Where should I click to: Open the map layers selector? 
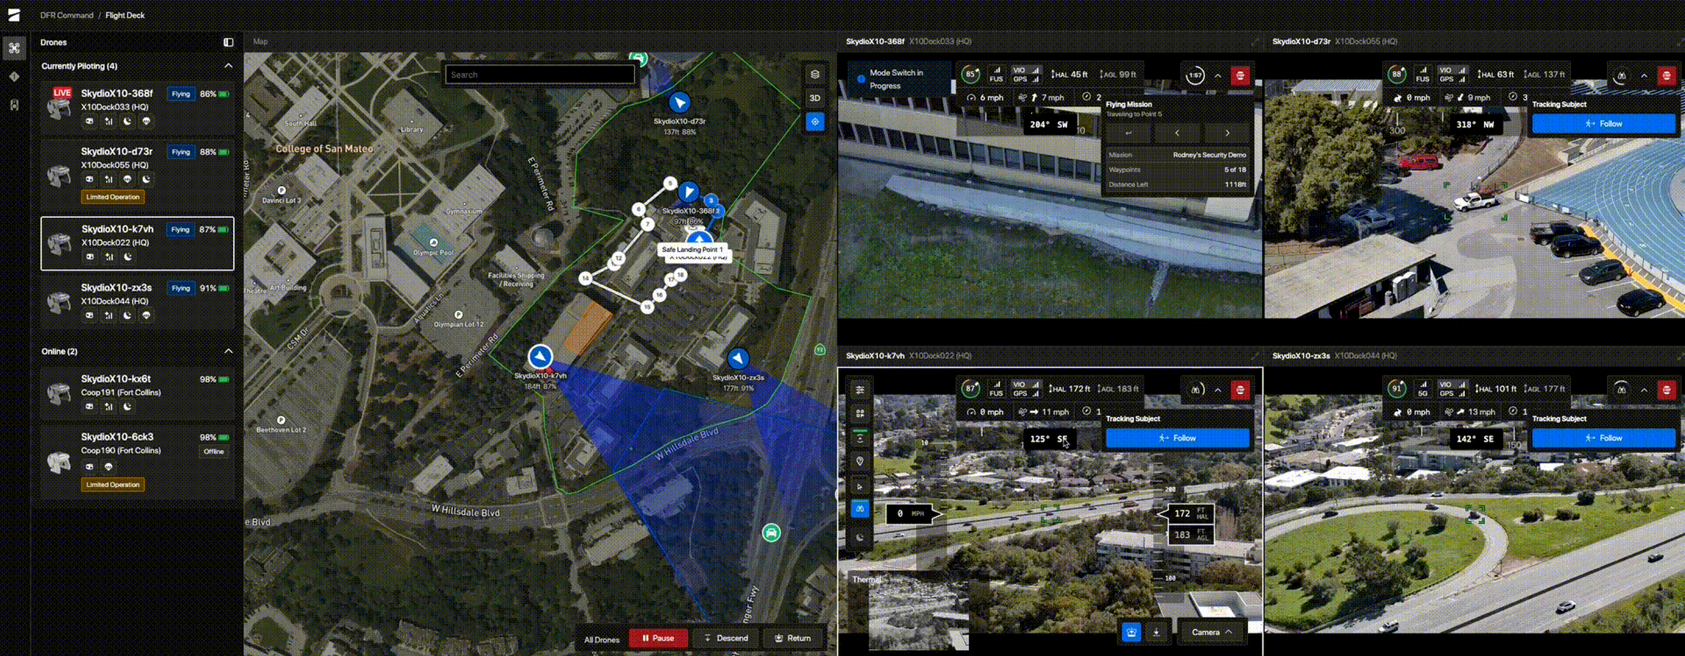[x=814, y=75]
